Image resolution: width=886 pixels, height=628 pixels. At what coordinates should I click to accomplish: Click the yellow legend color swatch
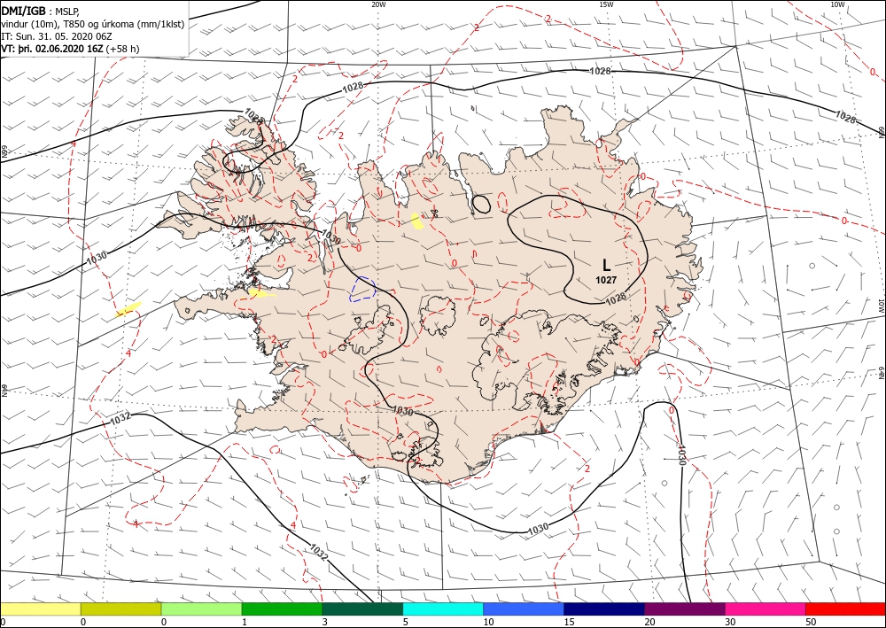point(40,609)
